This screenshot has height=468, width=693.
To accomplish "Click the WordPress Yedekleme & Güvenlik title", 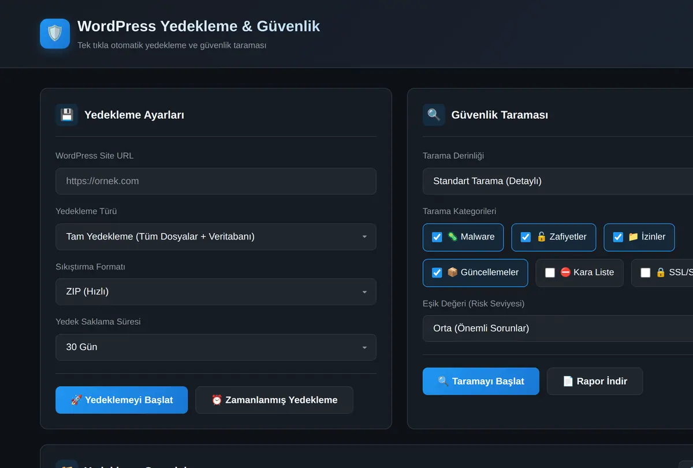I will point(199,26).
